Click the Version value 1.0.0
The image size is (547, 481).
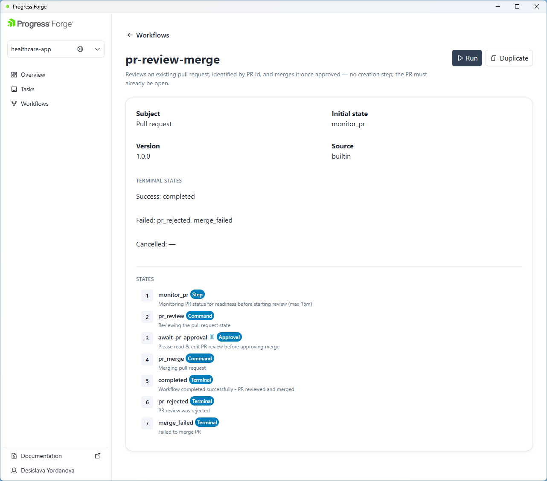coord(143,156)
